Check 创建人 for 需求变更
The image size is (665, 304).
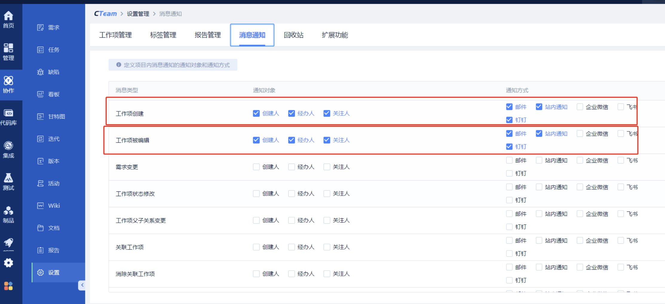pos(256,167)
